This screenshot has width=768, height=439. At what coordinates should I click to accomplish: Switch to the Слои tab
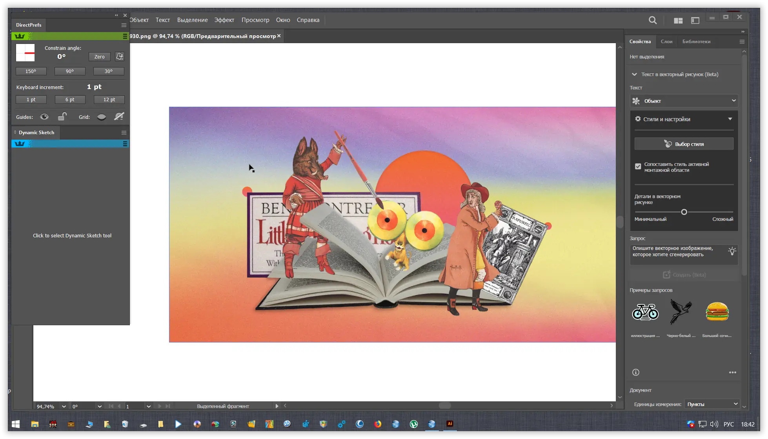pyautogui.click(x=667, y=42)
